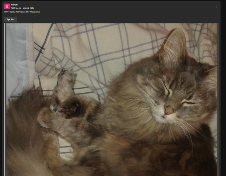This screenshot has width=226, height=176.
Task: Click the 1859 posts count text
Action: (x=16, y=8)
